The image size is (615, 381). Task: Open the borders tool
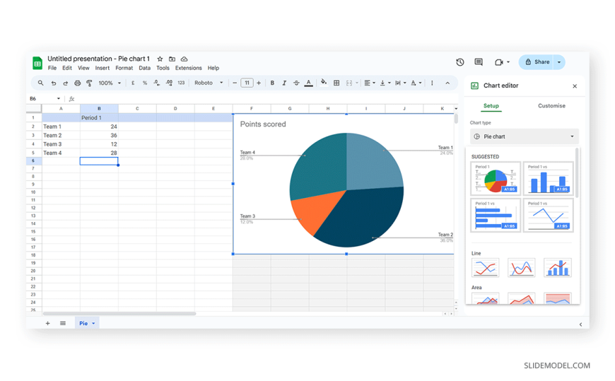(x=336, y=83)
